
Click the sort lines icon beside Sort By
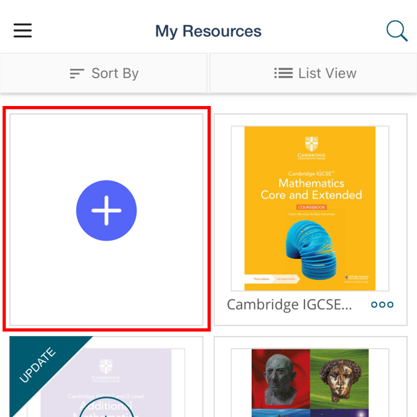[76, 73]
